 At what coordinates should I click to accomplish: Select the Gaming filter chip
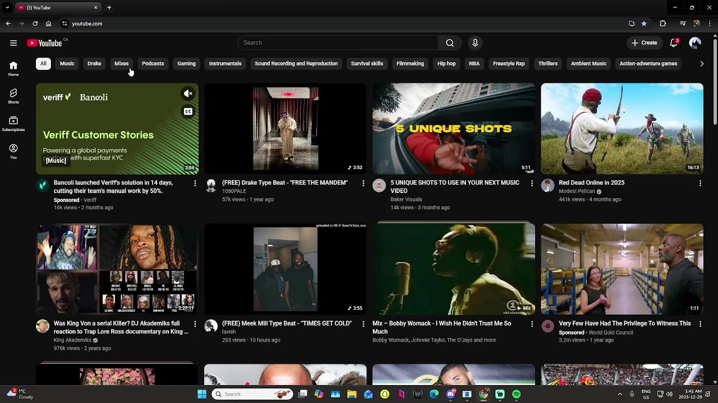click(186, 64)
